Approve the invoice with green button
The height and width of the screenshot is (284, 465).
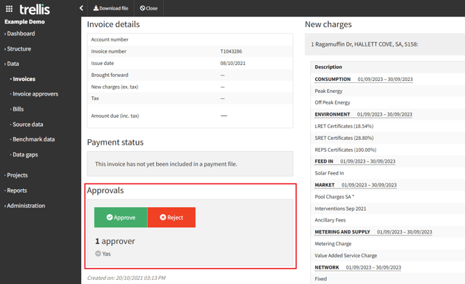121,218
